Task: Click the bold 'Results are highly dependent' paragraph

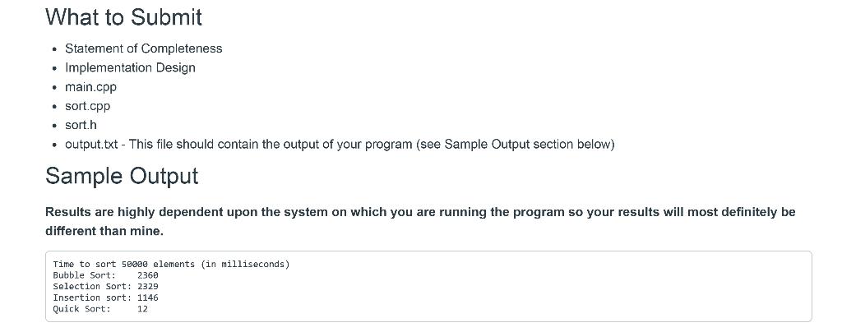Action: 420,221
